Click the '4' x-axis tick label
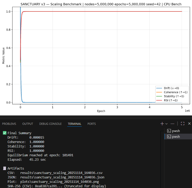Image resolution: width=192 pixels, height=188 pixels. click(x=149, y=107)
